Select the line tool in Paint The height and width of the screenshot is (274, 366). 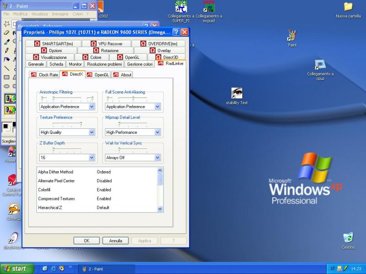[6, 68]
